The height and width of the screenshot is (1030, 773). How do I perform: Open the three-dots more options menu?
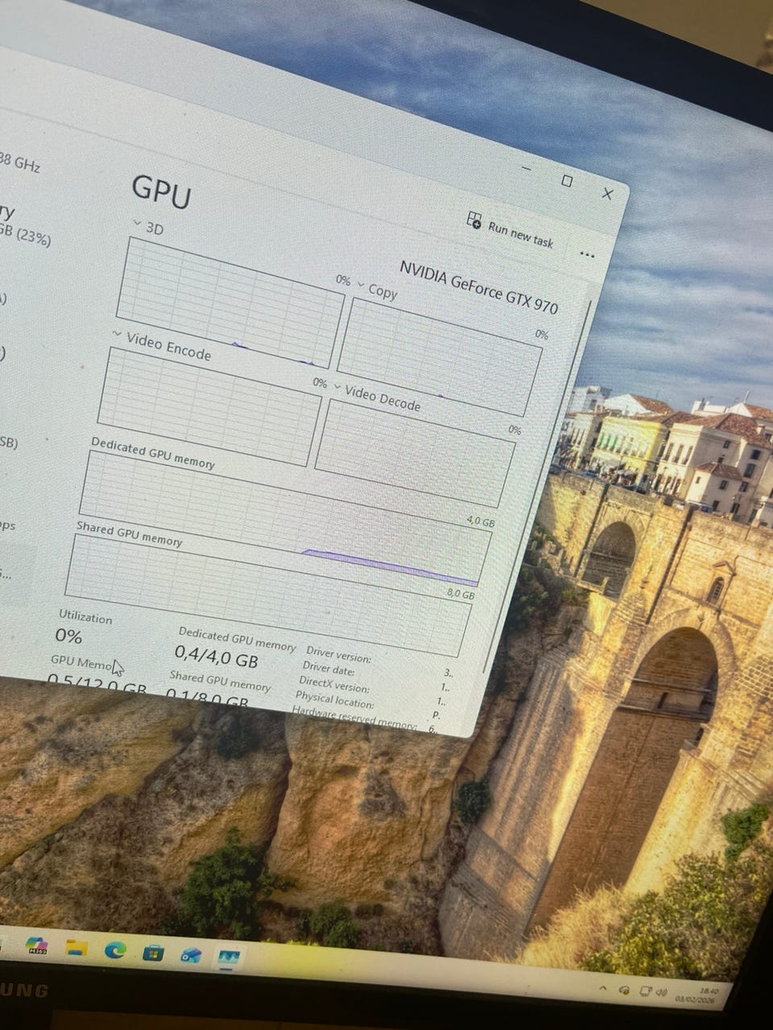click(587, 255)
